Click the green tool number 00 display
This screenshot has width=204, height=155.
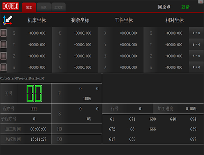point(34,93)
